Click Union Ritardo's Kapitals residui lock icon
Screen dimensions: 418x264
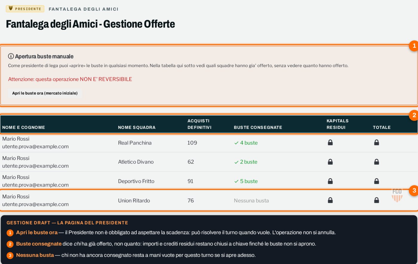tap(330, 200)
